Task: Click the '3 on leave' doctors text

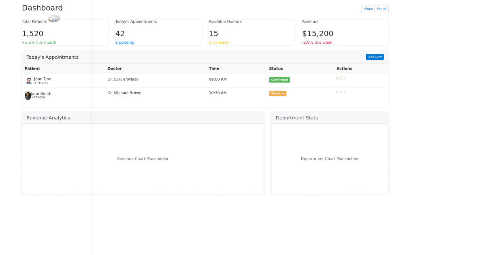Action: pyautogui.click(x=218, y=42)
